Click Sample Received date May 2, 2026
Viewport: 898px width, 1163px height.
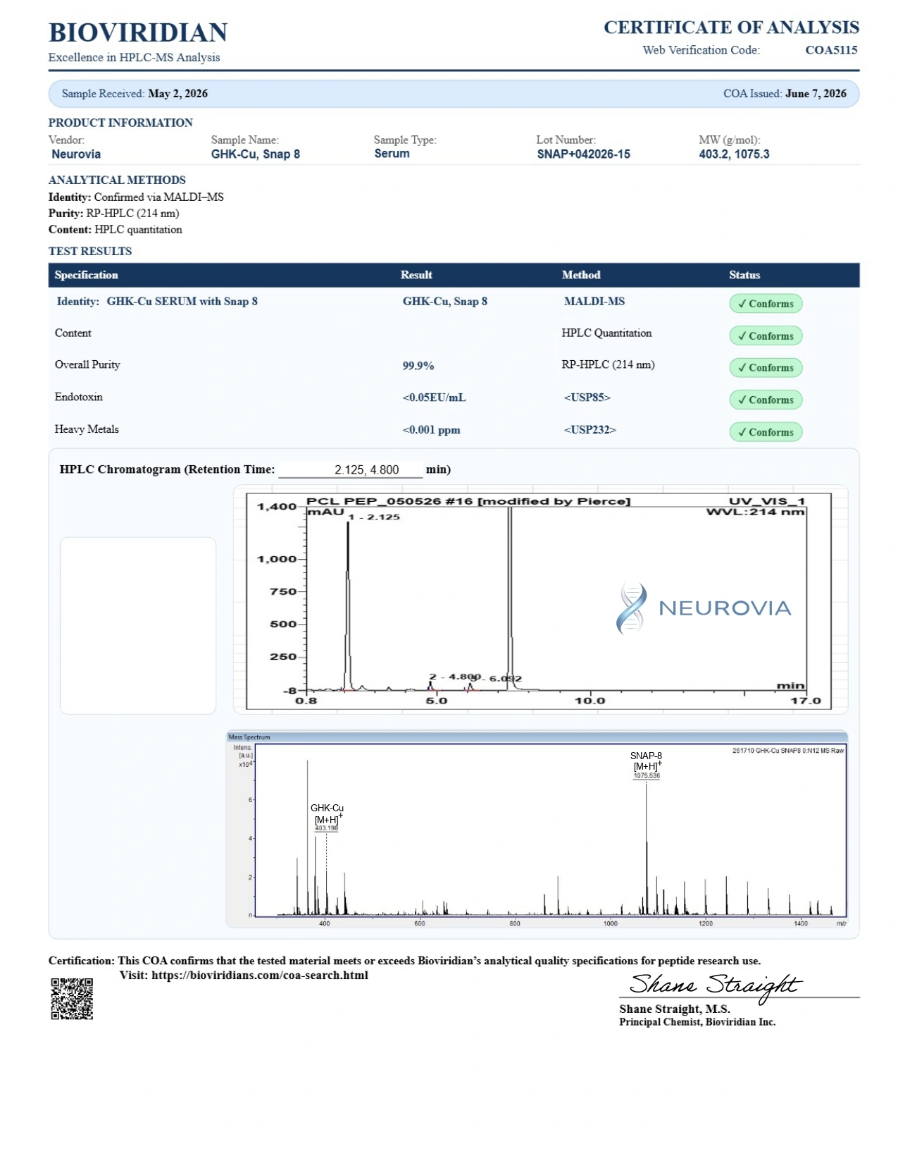pos(177,94)
